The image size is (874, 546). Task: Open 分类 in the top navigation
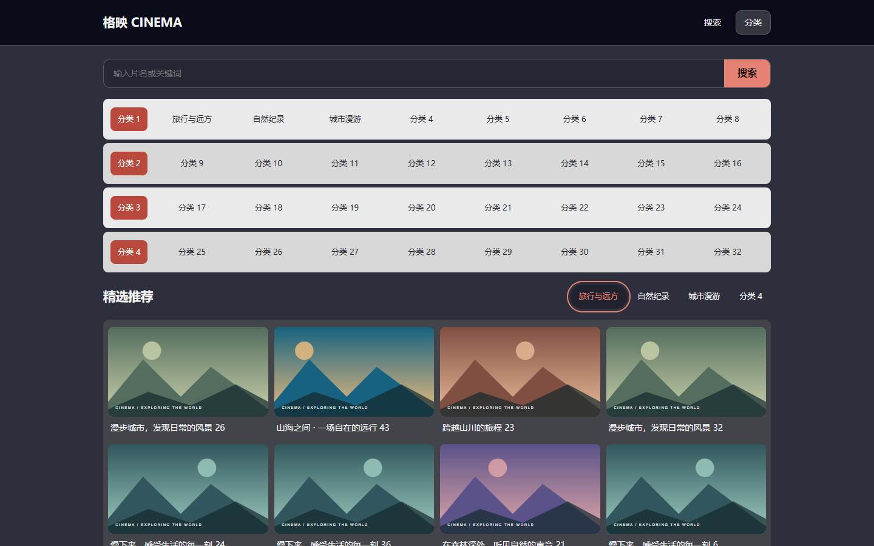(753, 22)
